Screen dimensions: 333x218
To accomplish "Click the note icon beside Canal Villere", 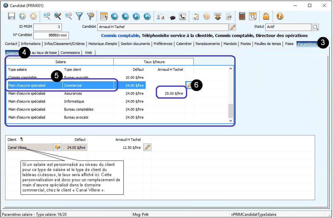I will click(58, 147).
